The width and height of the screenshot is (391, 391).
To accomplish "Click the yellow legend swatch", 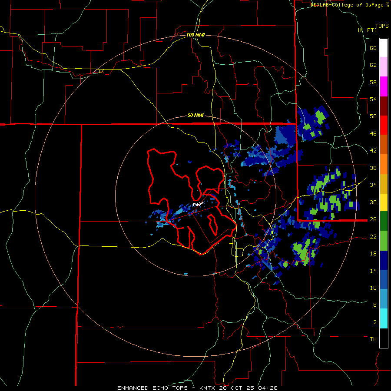I will click(384, 202).
